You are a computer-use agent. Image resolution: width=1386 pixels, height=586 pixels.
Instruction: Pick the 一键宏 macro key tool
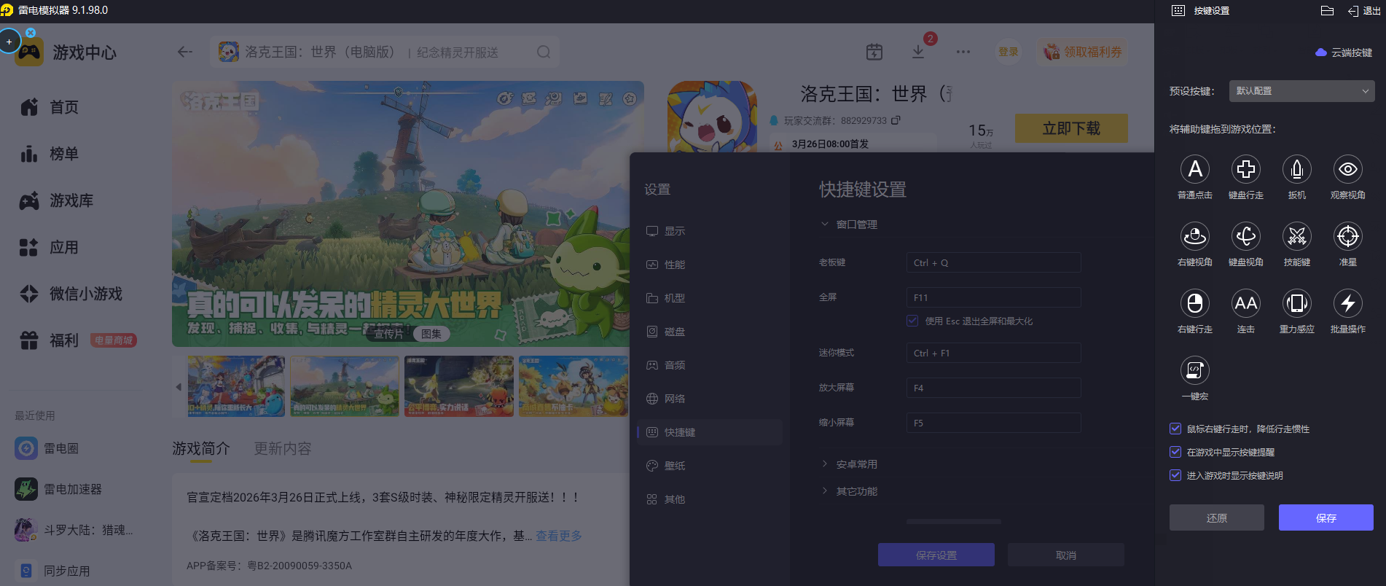pyautogui.click(x=1195, y=370)
